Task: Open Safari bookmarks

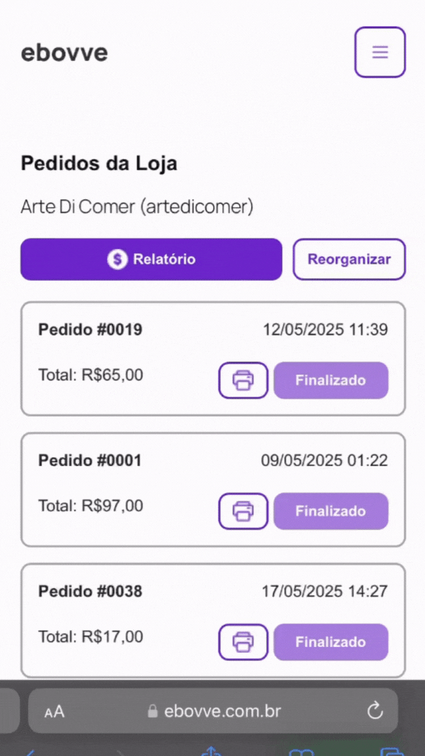Action: pos(300,752)
